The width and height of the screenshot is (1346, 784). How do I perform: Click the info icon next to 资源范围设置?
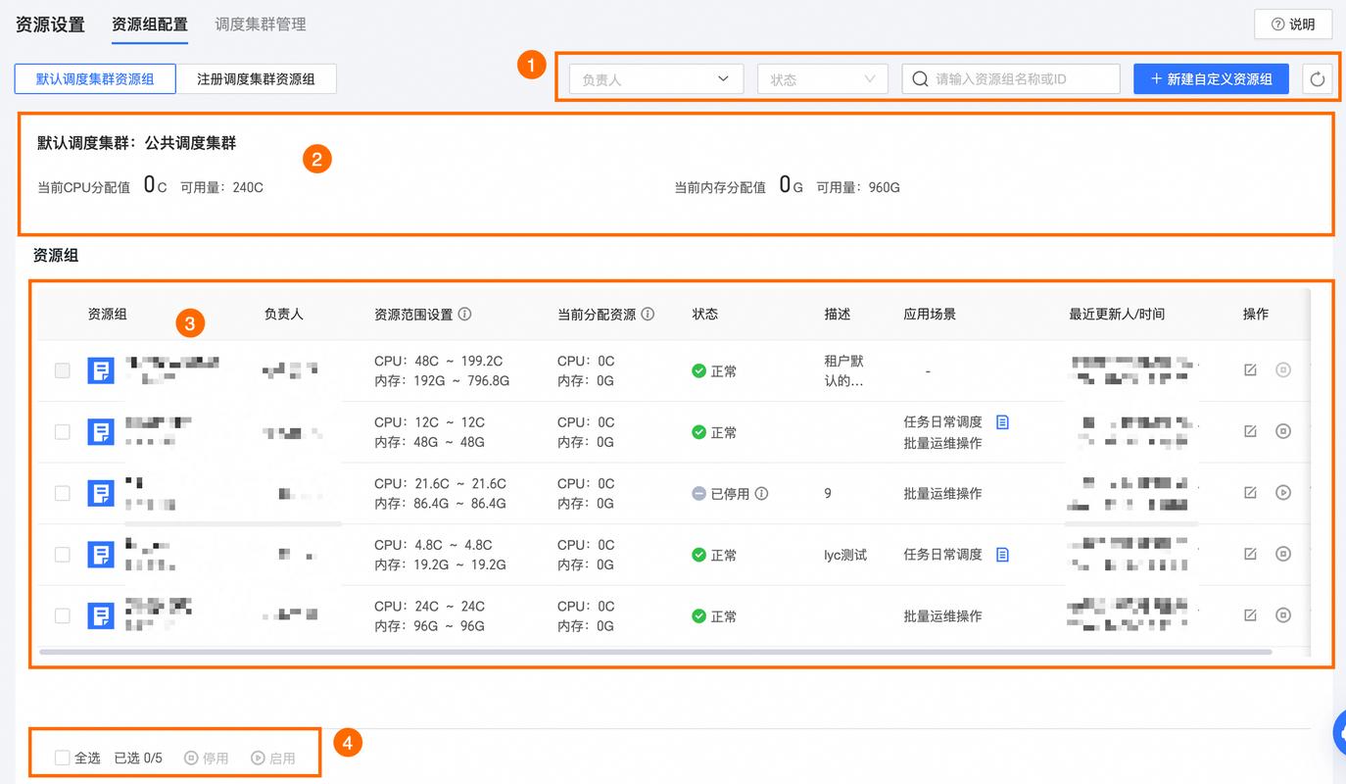point(465,315)
